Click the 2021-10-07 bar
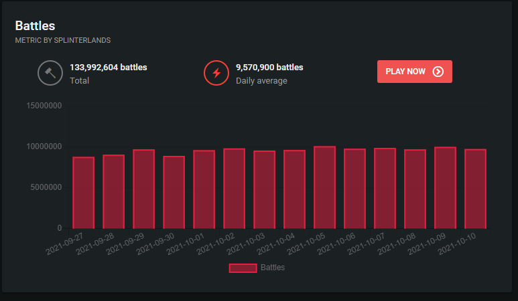This screenshot has width=518, height=301. [385, 188]
